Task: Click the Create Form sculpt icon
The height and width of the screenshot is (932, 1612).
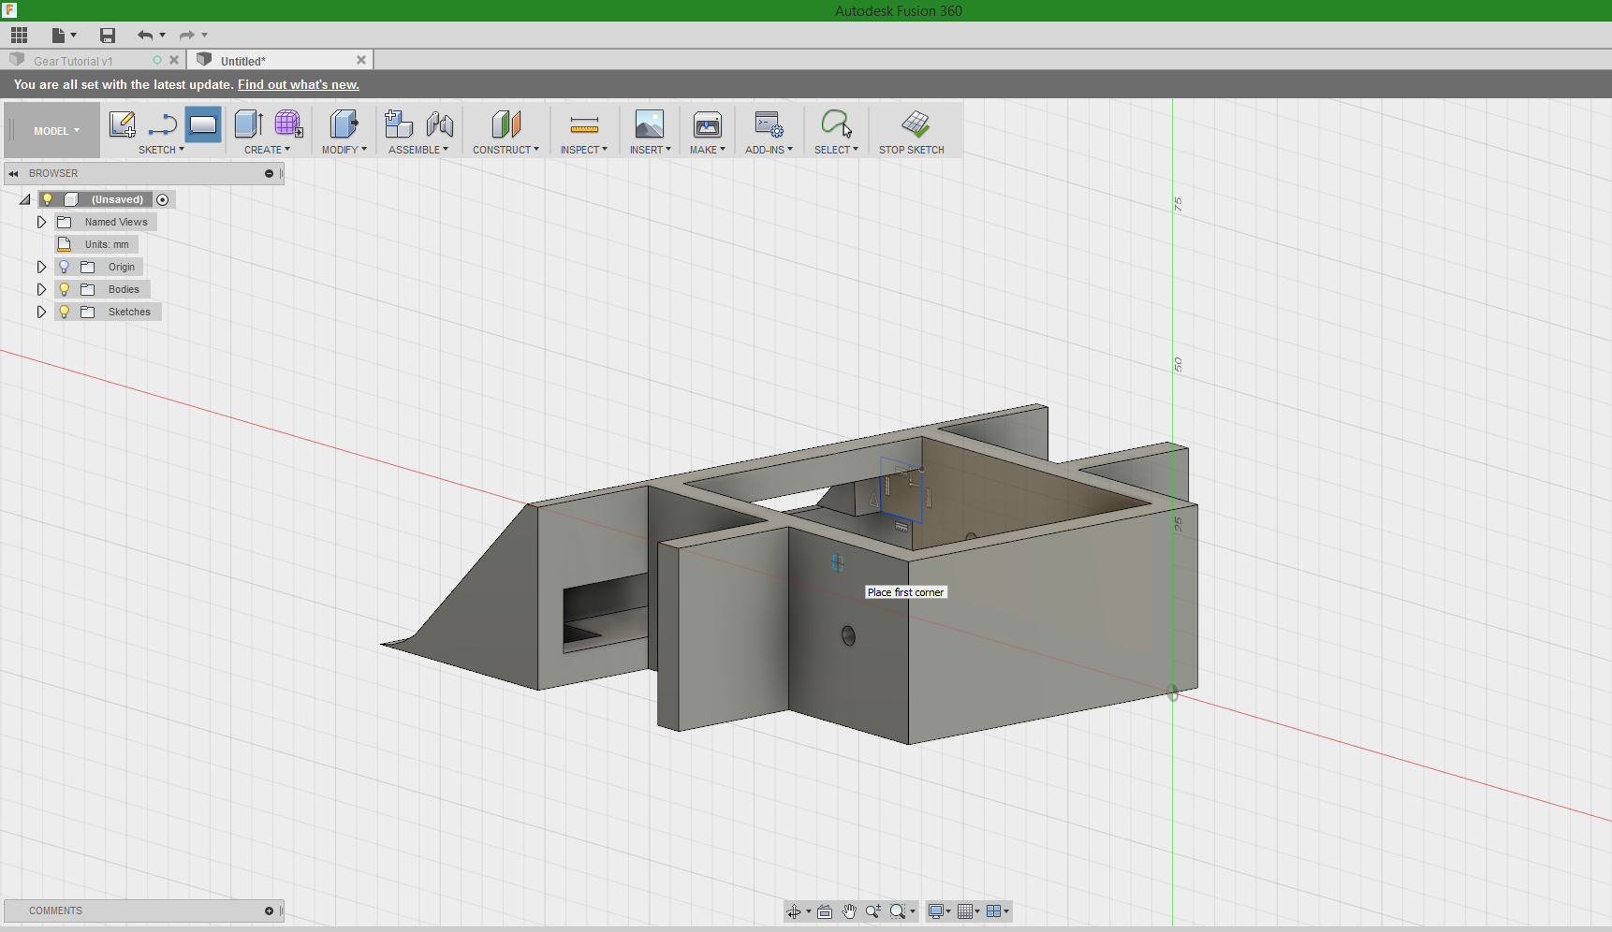Action: (288, 124)
